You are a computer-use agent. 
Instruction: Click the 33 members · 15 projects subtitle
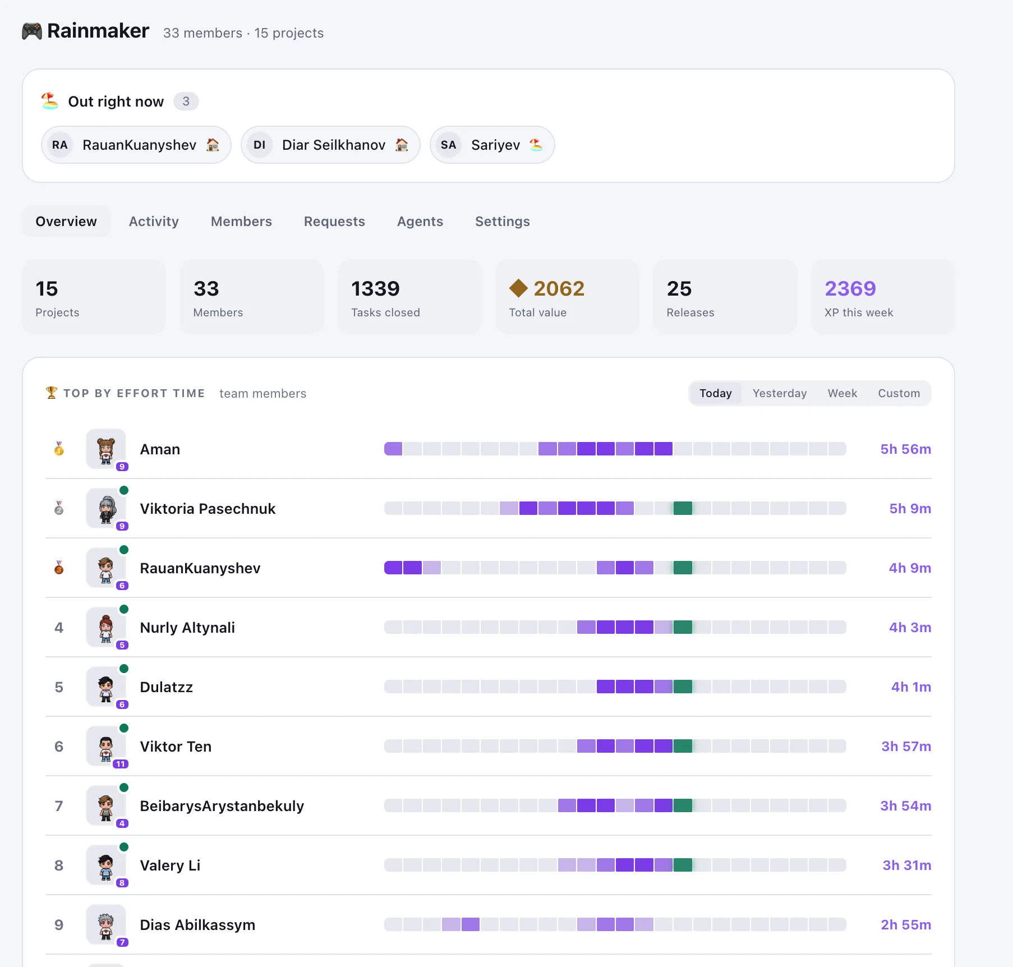[243, 33]
